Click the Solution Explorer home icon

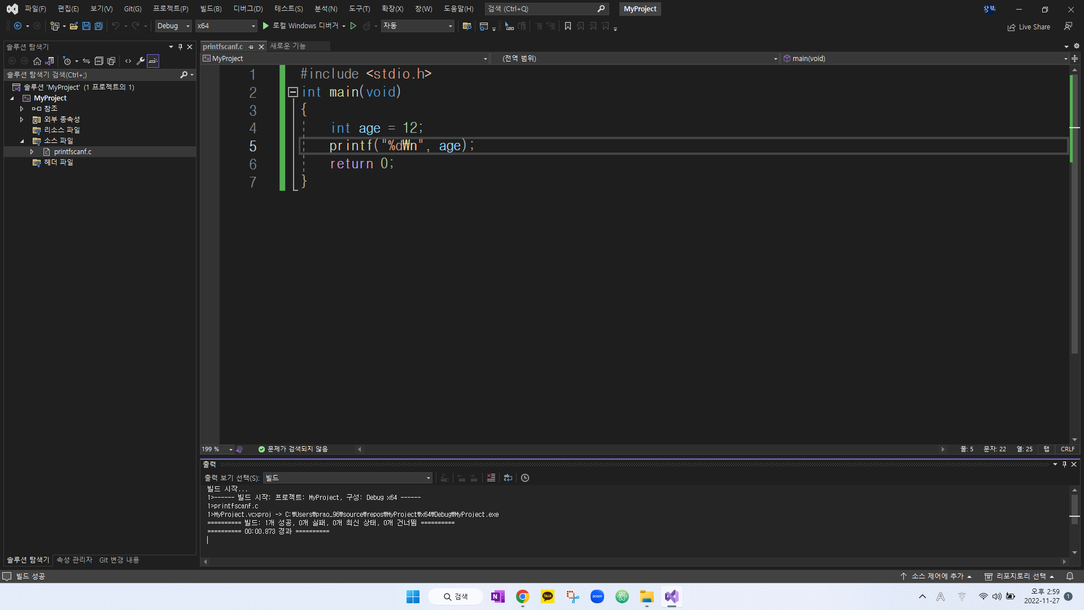point(37,61)
